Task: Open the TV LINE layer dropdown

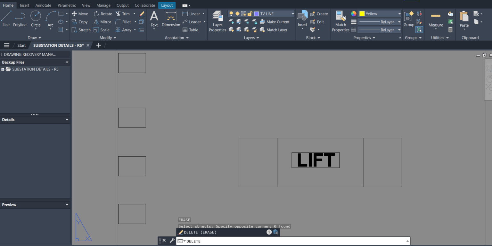Action: pyautogui.click(x=292, y=13)
